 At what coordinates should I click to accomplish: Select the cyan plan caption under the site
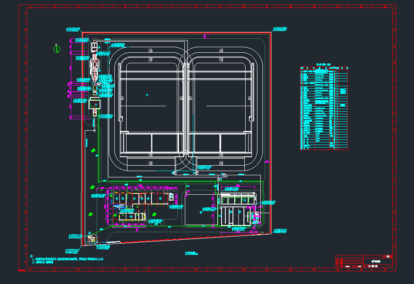coord(192,253)
